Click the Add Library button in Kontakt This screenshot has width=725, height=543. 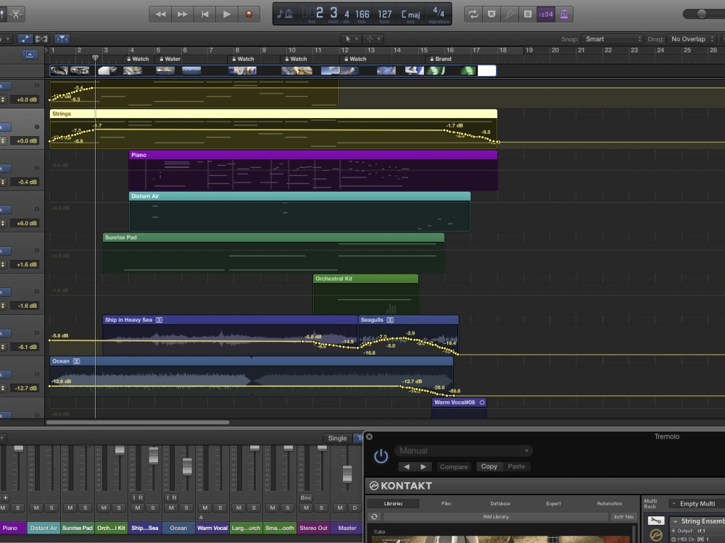point(496,517)
